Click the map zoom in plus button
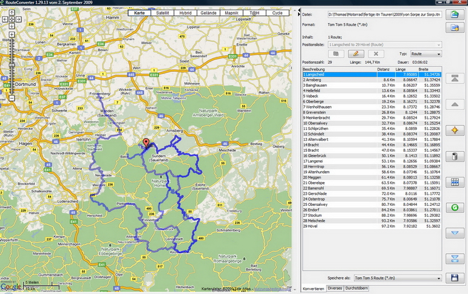 tap(11, 35)
